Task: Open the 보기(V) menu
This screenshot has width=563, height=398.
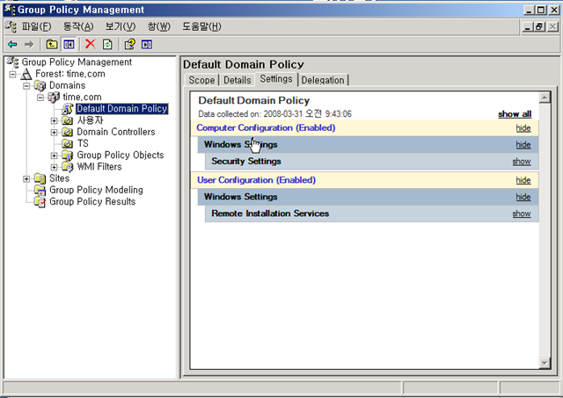Action: click(x=121, y=26)
